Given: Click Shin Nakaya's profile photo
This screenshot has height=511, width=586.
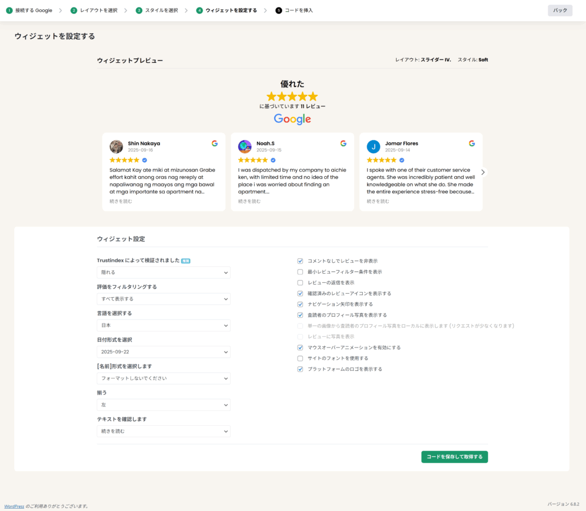Looking at the screenshot, I should click(x=116, y=146).
